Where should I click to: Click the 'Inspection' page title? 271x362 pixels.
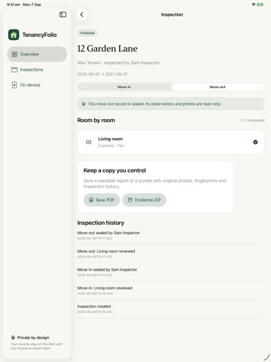point(172,14)
